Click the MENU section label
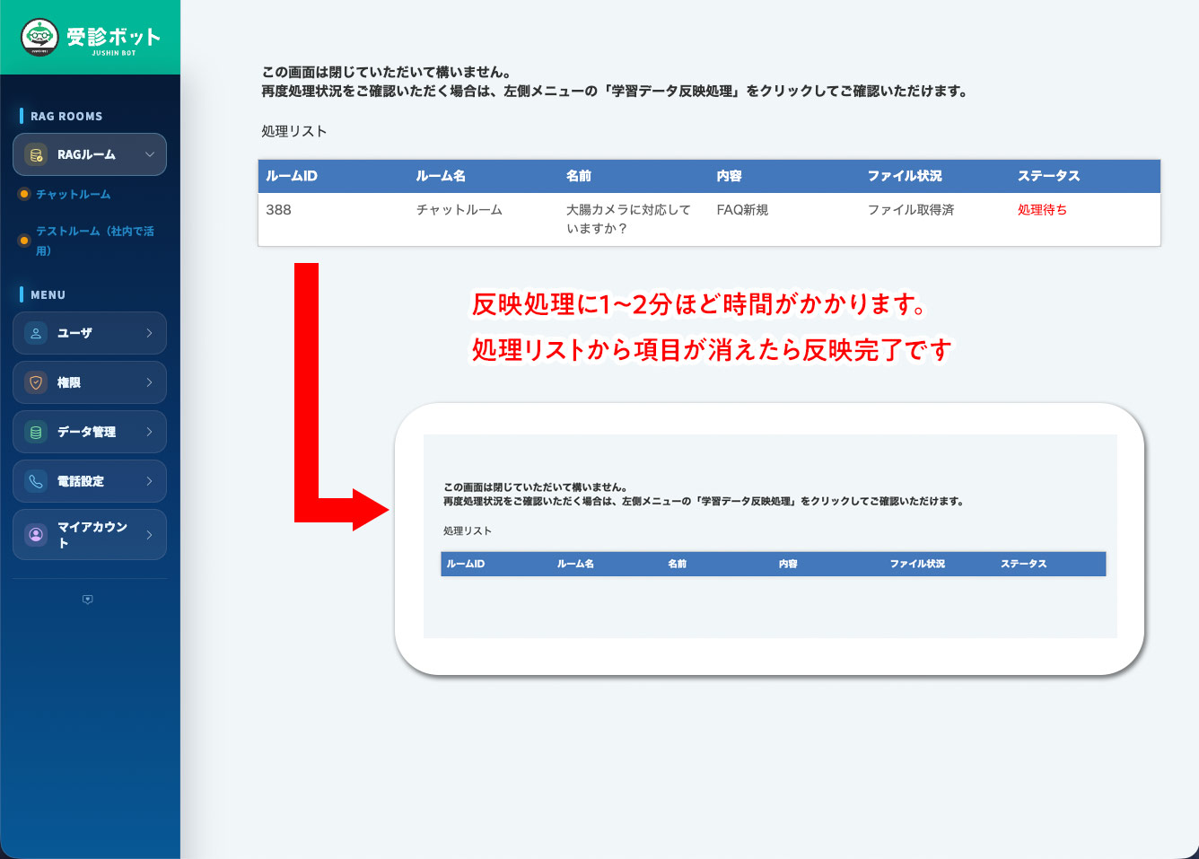Viewport: 1199px width, 859px height. click(48, 294)
